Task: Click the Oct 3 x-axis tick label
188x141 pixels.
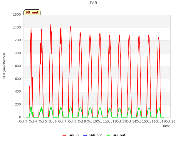Action: coord(23,121)
